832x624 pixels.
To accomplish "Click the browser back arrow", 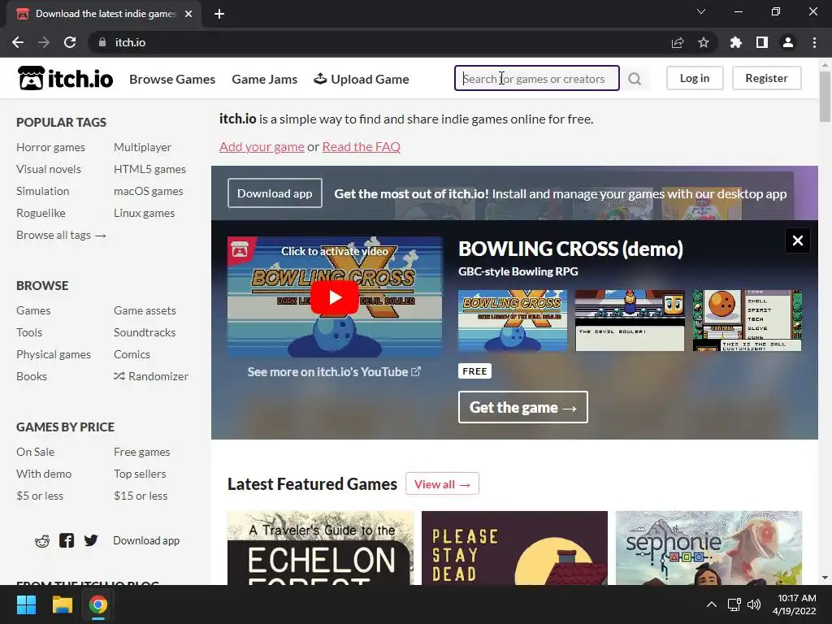I will click(18, 42).
